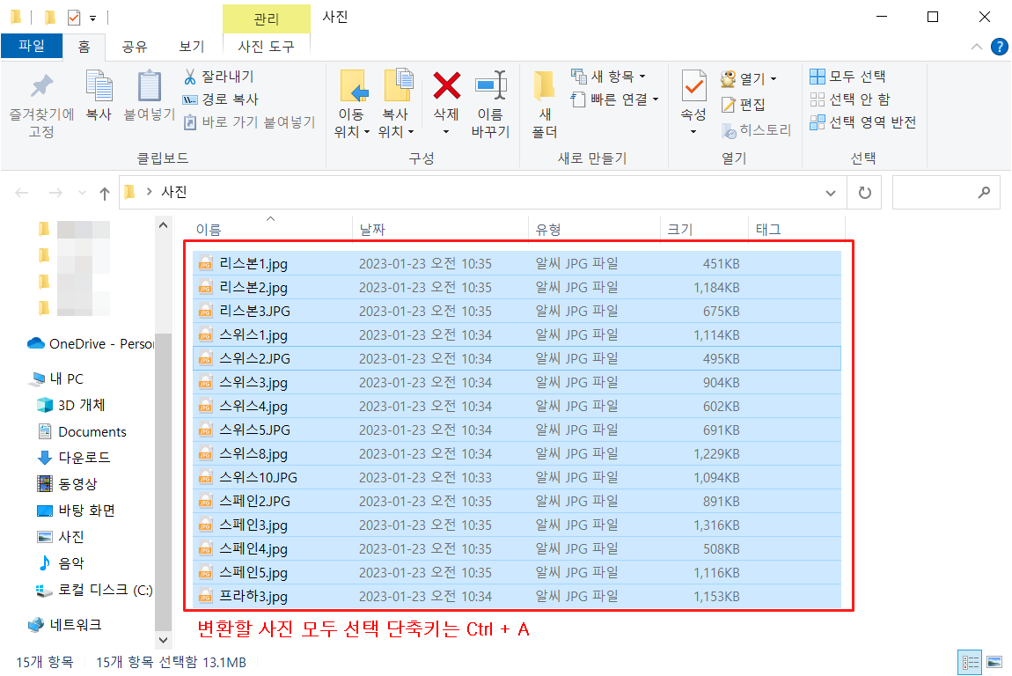Click the red X Delete (삭제) icon
This screenshot has height=676, width=1012.
coord(446,86)
